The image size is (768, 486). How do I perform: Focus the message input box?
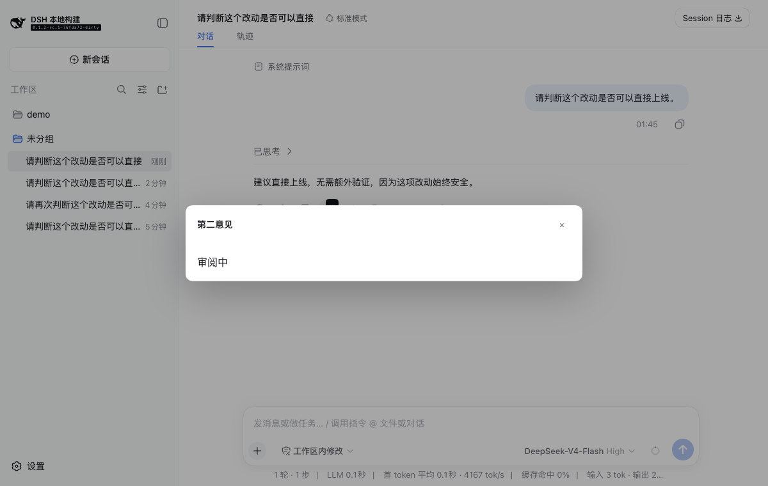(471, 423)
